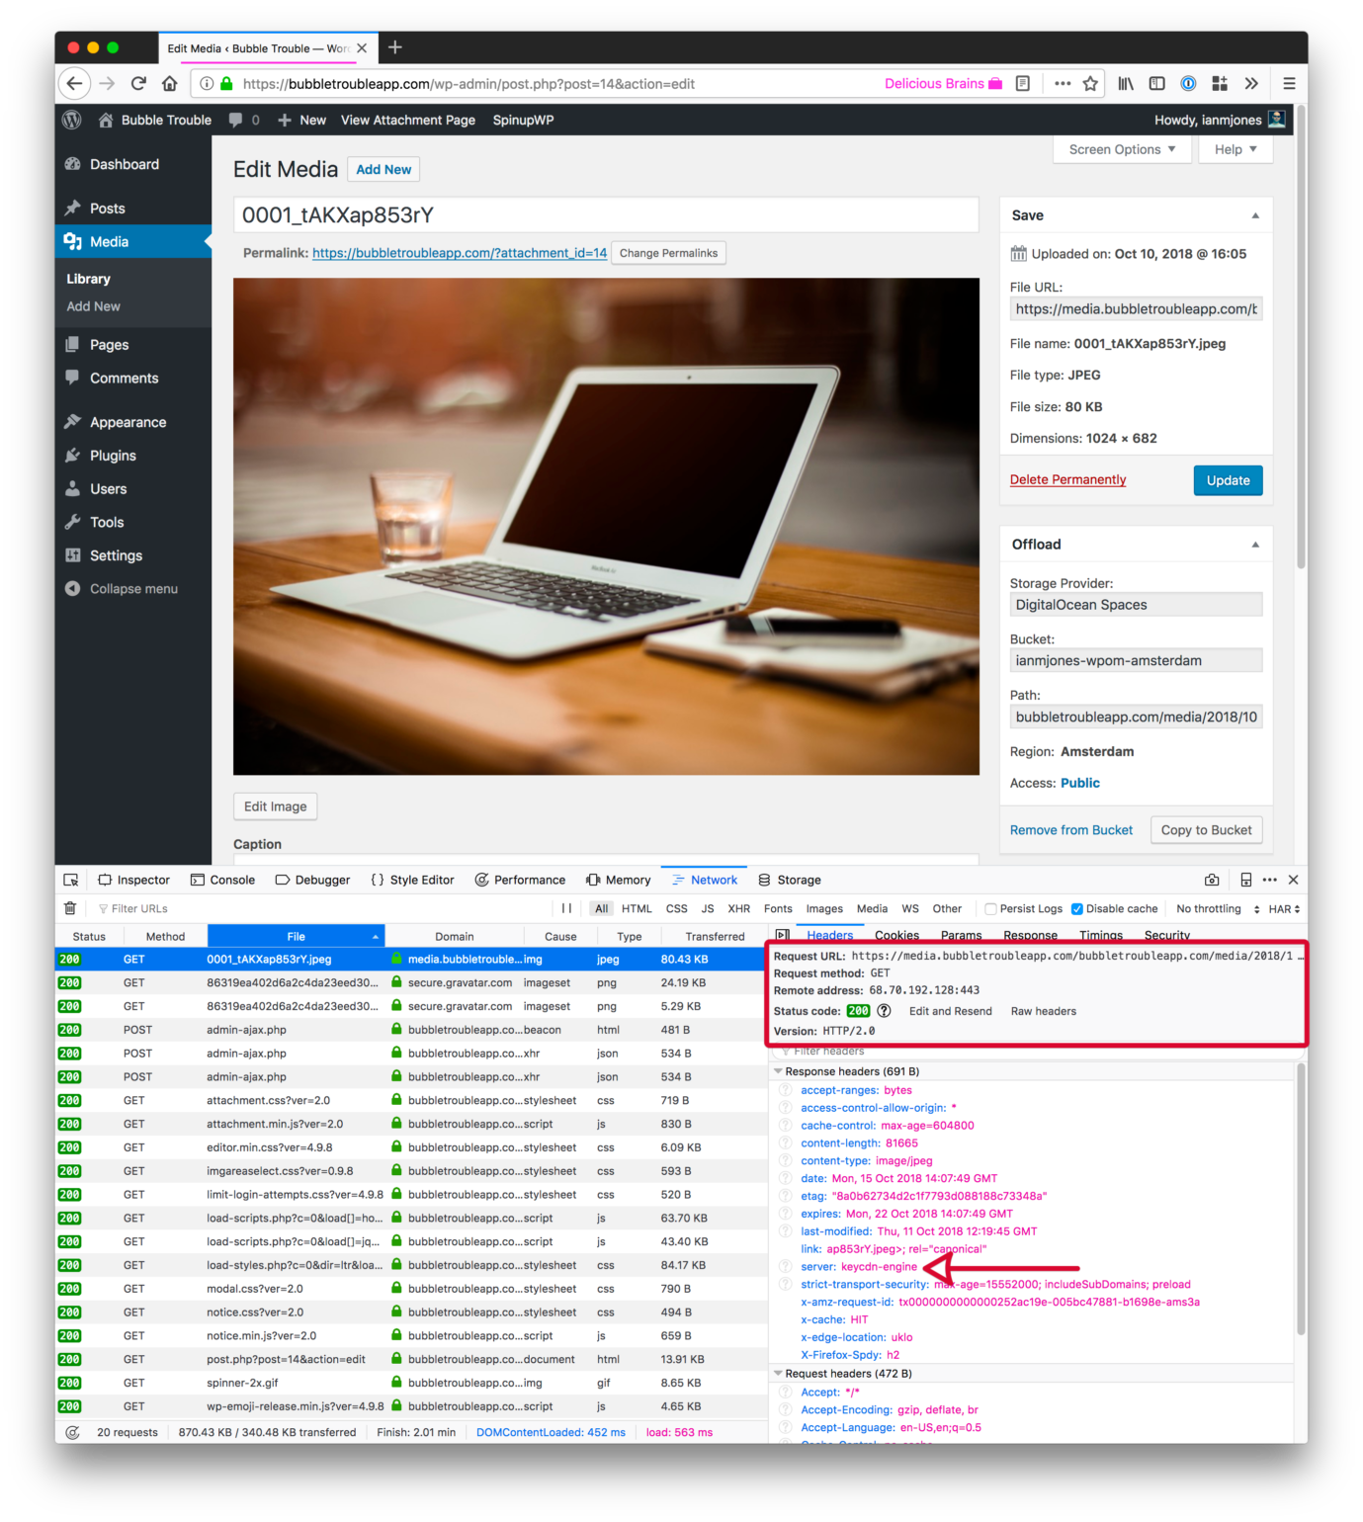
Task: Click the media title input field
Action: (606, 215)
